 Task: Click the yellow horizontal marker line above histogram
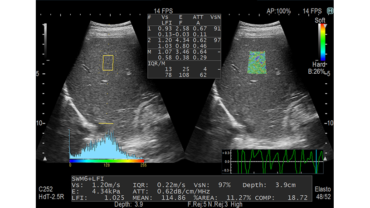106,123
